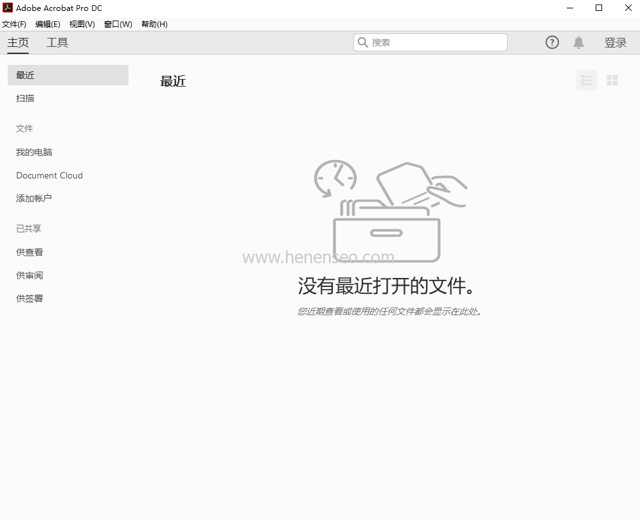
Task: Focus the 搜索 search field
Action: pos(431,42)
